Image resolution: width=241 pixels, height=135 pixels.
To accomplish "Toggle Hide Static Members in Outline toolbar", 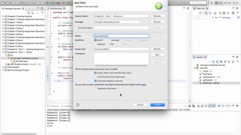I will pos(225,61).
